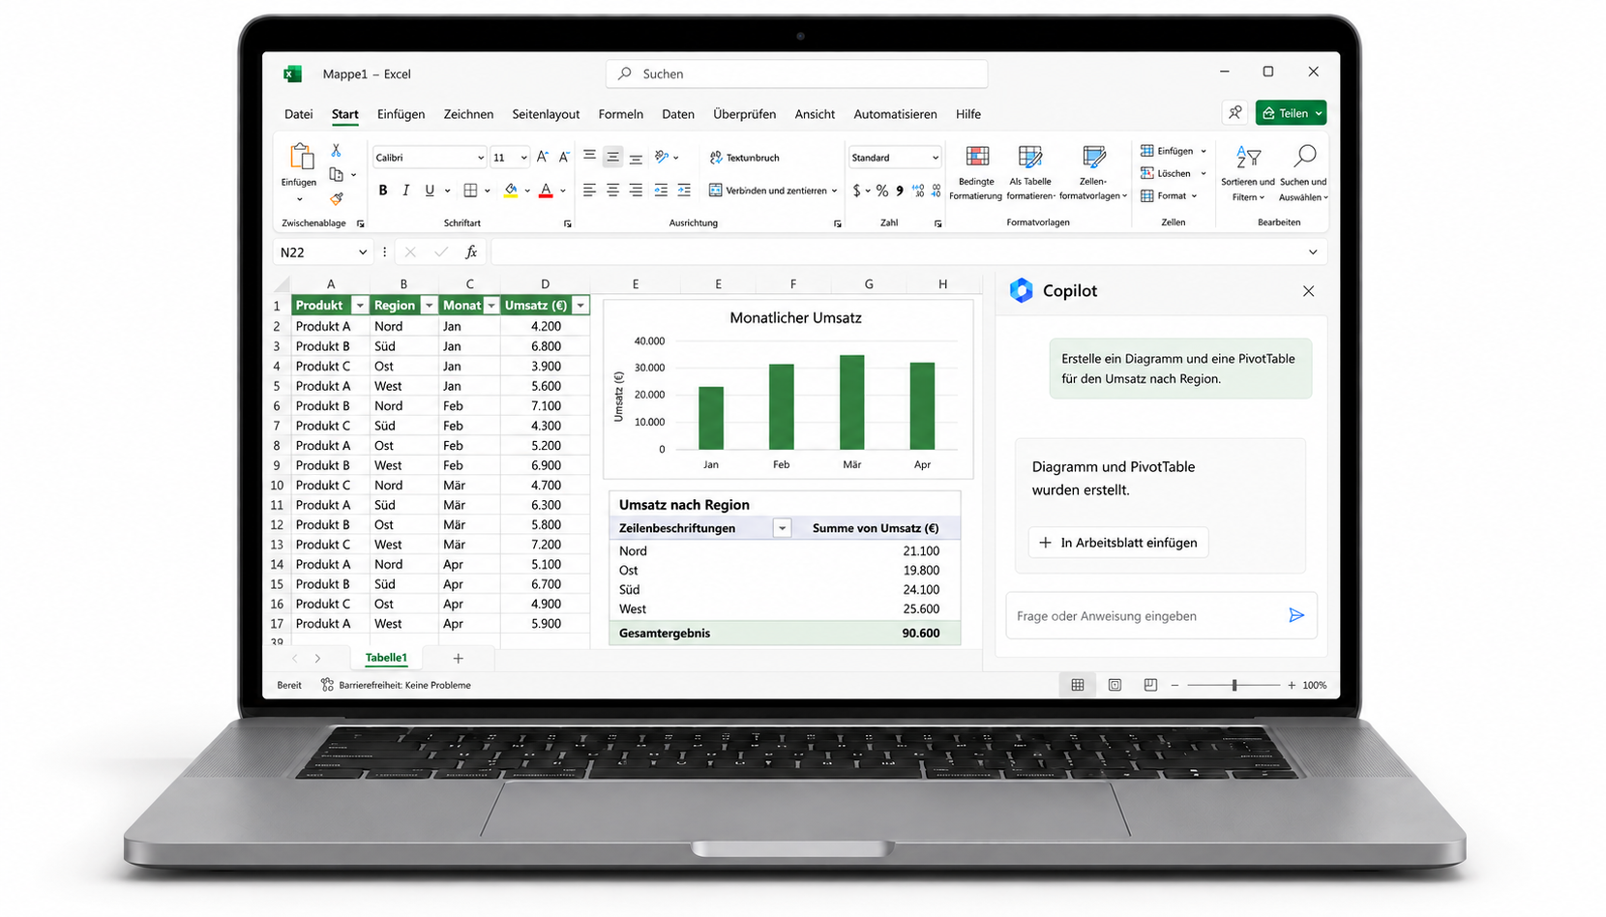Viewport: 1606px width, 917px height.
Task: Click Verbinden und zentrieren button
Action: pos(773,191)
